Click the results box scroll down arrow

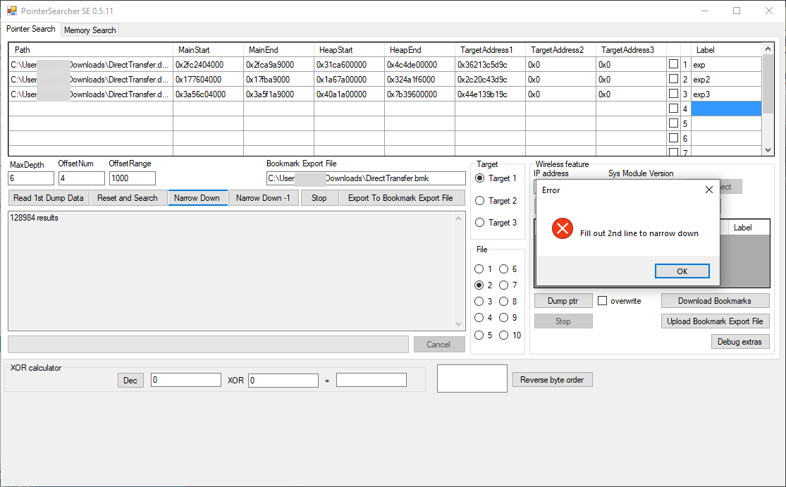pos(458,324)
